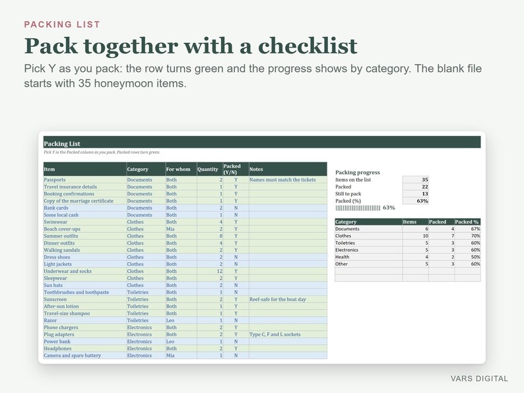Click the 'For whom' column header
The width and height of the screenshot is (524, 393).
tap(181, 169)
